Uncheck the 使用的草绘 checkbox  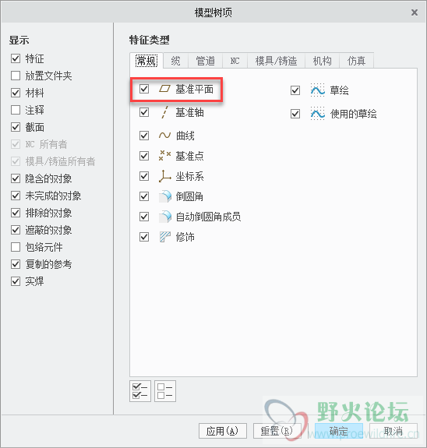click(x=295, y=114)
